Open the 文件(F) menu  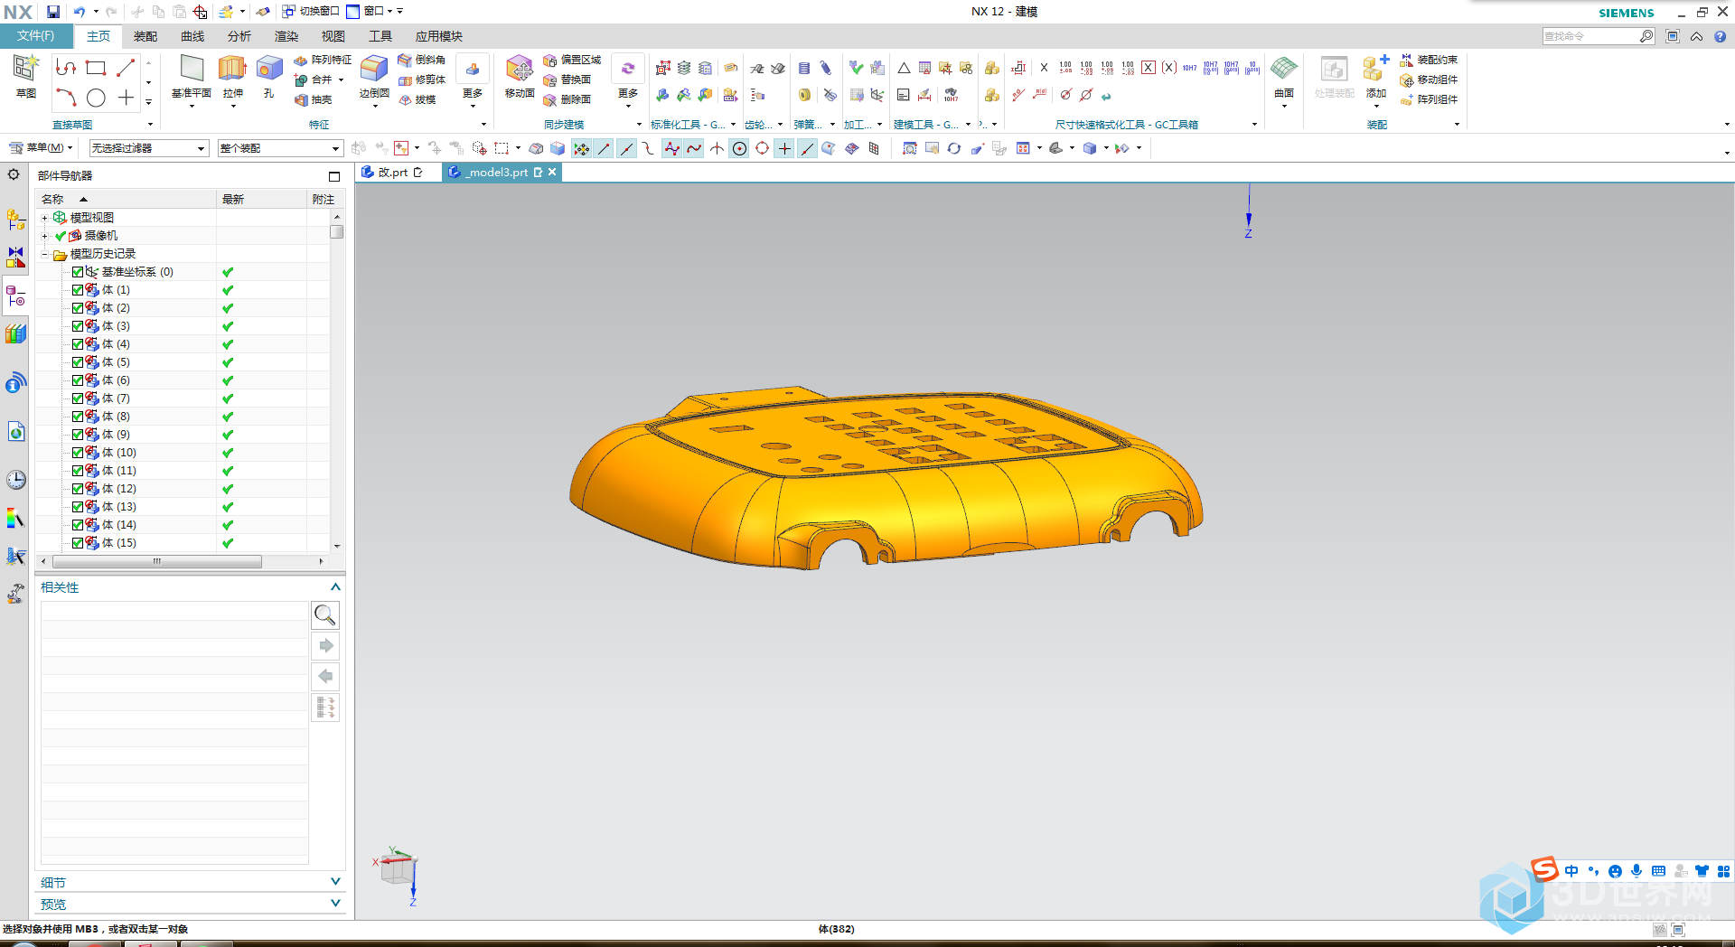(36, 36)
